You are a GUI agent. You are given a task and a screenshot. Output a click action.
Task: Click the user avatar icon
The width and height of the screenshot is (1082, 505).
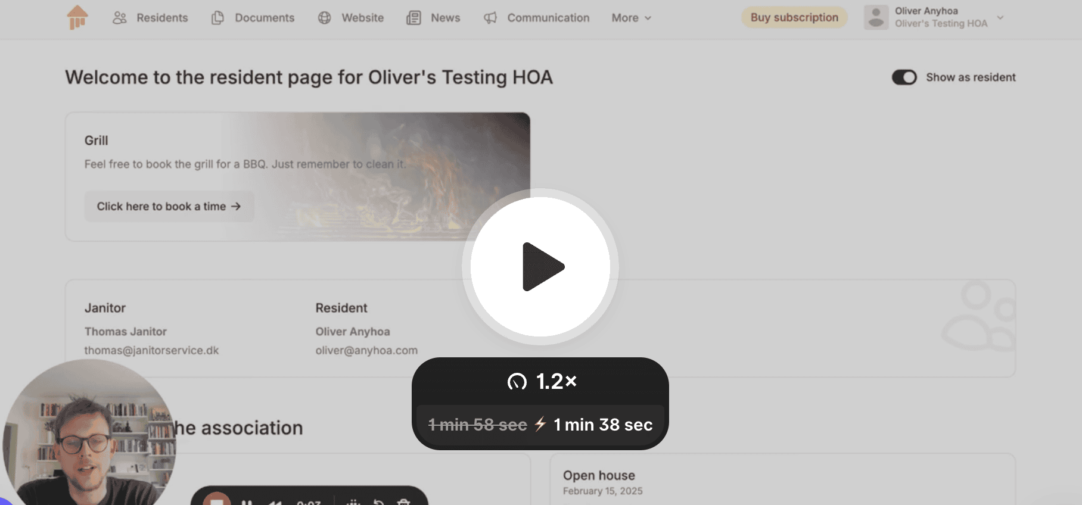[x=876, y=17]
